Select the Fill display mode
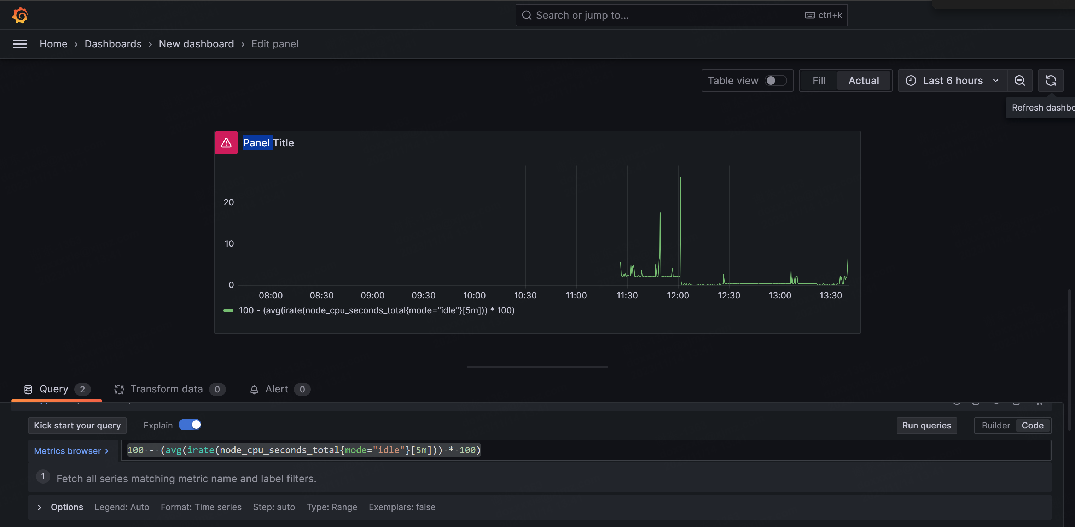 point(819,81)
